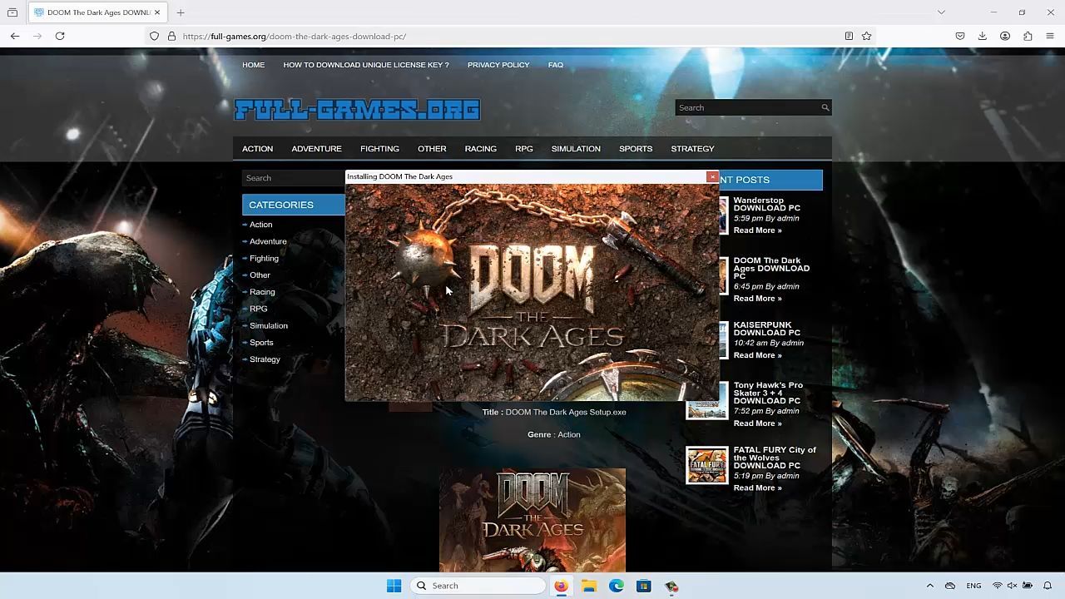Open FATAL FURY City of the Wolves post
Screen dimensions: 1065x599
775,458
